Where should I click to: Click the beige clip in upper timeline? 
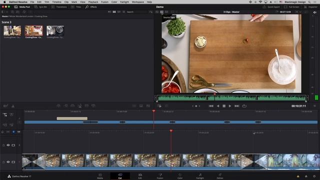pyautogui.click(x=72, y=118)
